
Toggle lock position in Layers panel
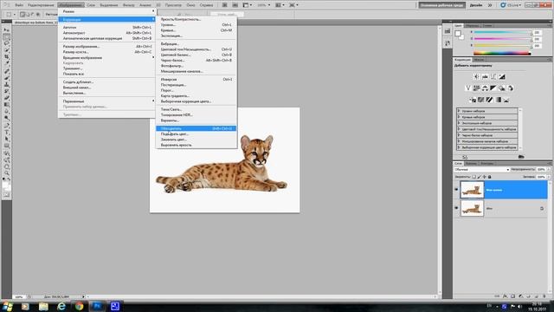[485, 177]
